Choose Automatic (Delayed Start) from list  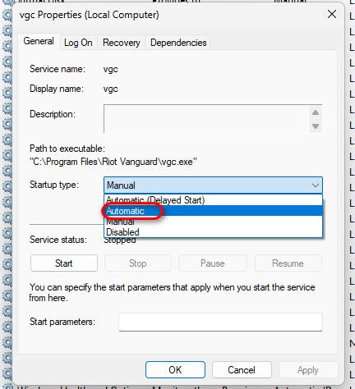click(x=213, y=200)
